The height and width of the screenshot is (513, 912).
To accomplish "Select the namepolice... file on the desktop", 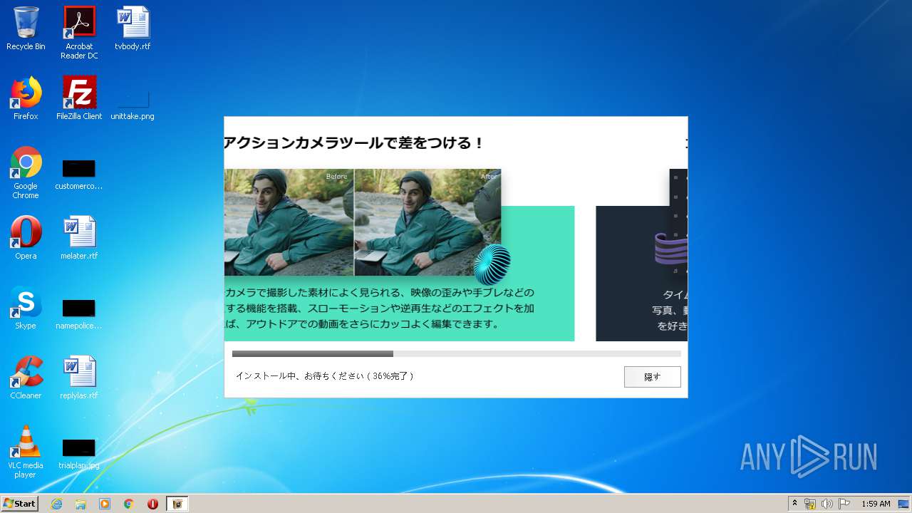I will tap(79, 314).
